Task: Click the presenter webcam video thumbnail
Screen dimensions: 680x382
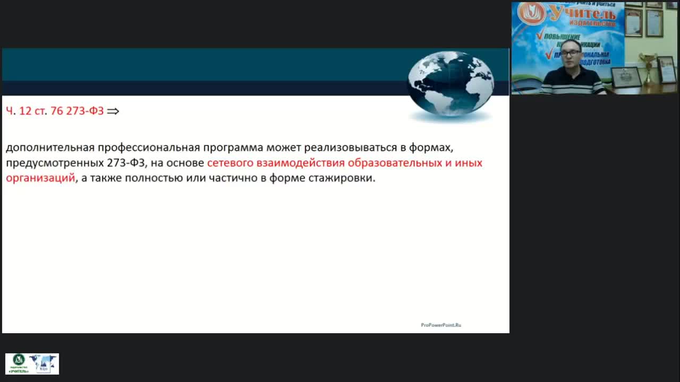Action: tap(594, 48)
